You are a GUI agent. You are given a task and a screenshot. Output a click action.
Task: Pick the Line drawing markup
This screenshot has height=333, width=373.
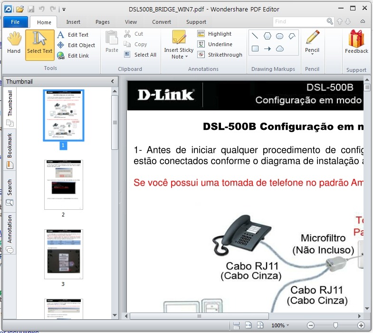click(x=255, y=36)
